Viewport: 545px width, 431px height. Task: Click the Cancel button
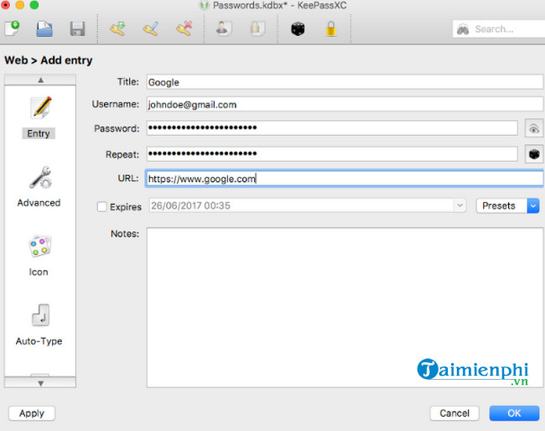(x=454, y=413)
